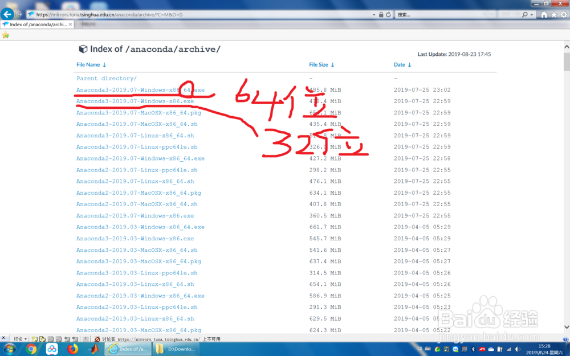Download Anaconda3-2019.07-Windows-x86.exe
570x356 pixels.
(135, 101)
